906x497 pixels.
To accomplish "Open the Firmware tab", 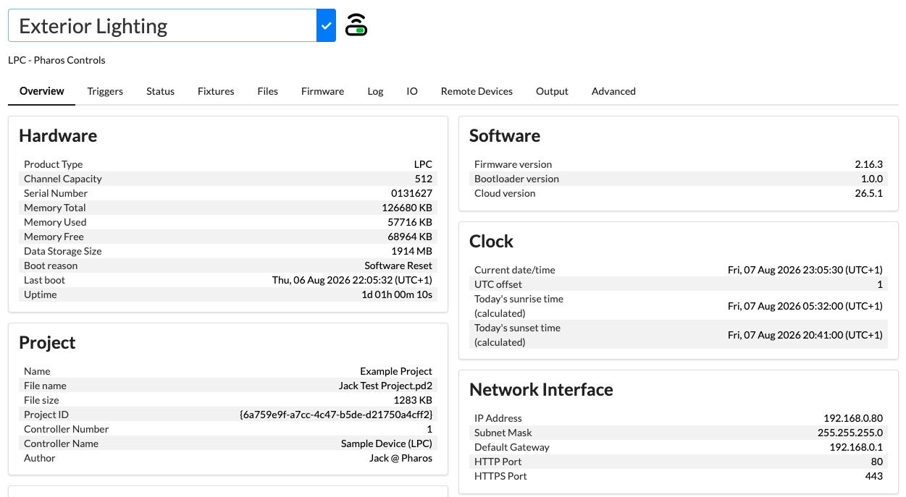I will [x=322, y=91].
